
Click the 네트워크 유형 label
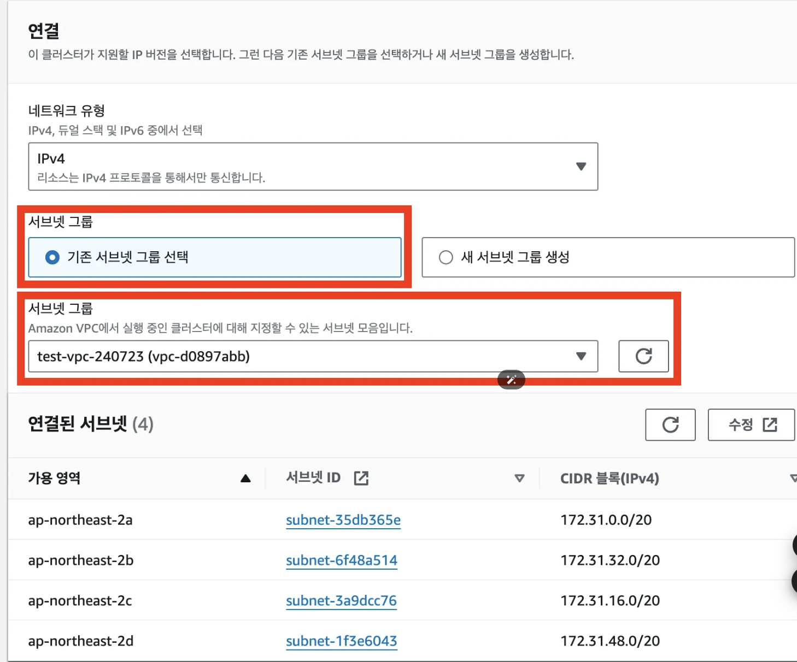click(x=67, y=111)
